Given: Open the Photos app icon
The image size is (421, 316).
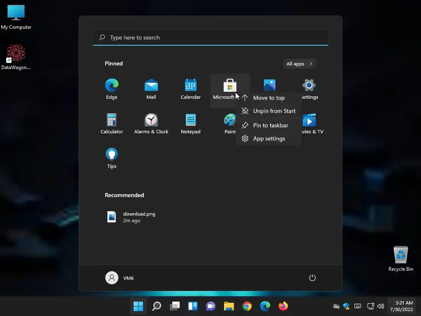Looking at the screenshot, I should [270, 86].
